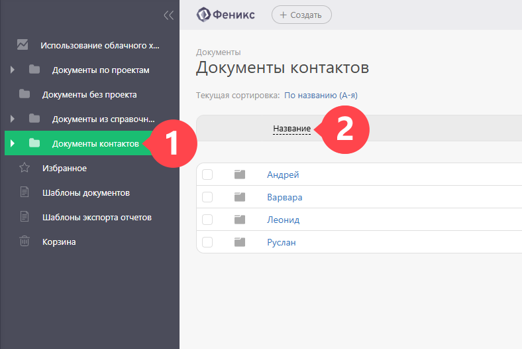The image size is (522, 349).
Task: Open the sorting selector По названию (А-я)
Action: click(x=321, y=96)
